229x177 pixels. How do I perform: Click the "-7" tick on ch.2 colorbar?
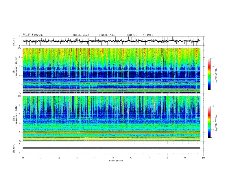[213, 137]
